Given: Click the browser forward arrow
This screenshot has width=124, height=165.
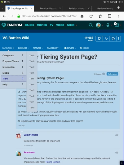Looking at the screenshot, I should coord(12,16).
